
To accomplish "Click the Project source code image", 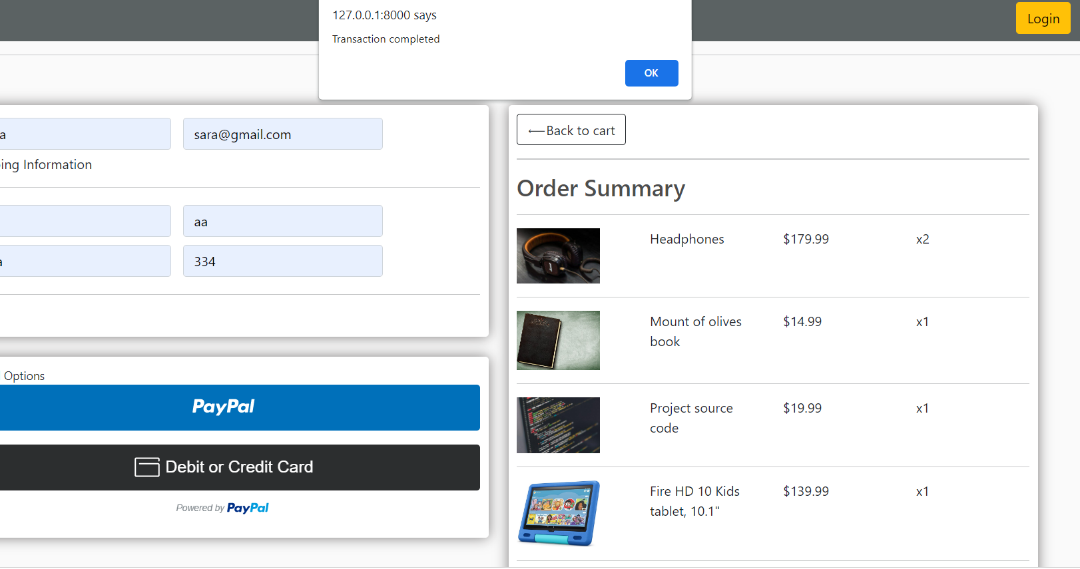I will coord(558,425).
